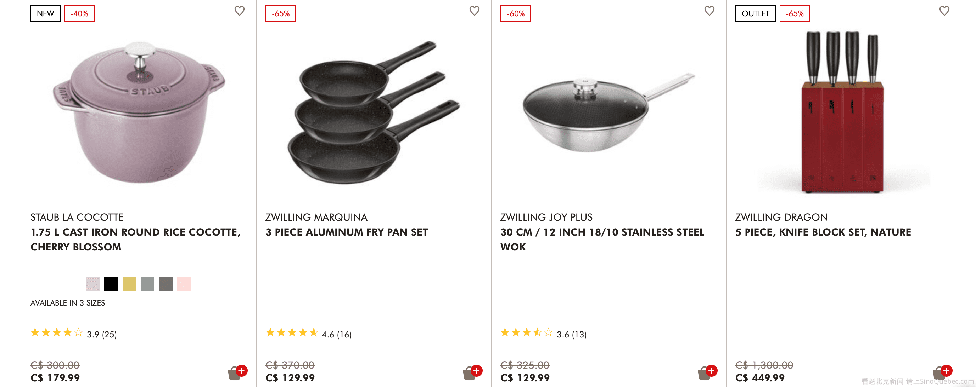Select the dark grey color swatch

tap(166, 284)
